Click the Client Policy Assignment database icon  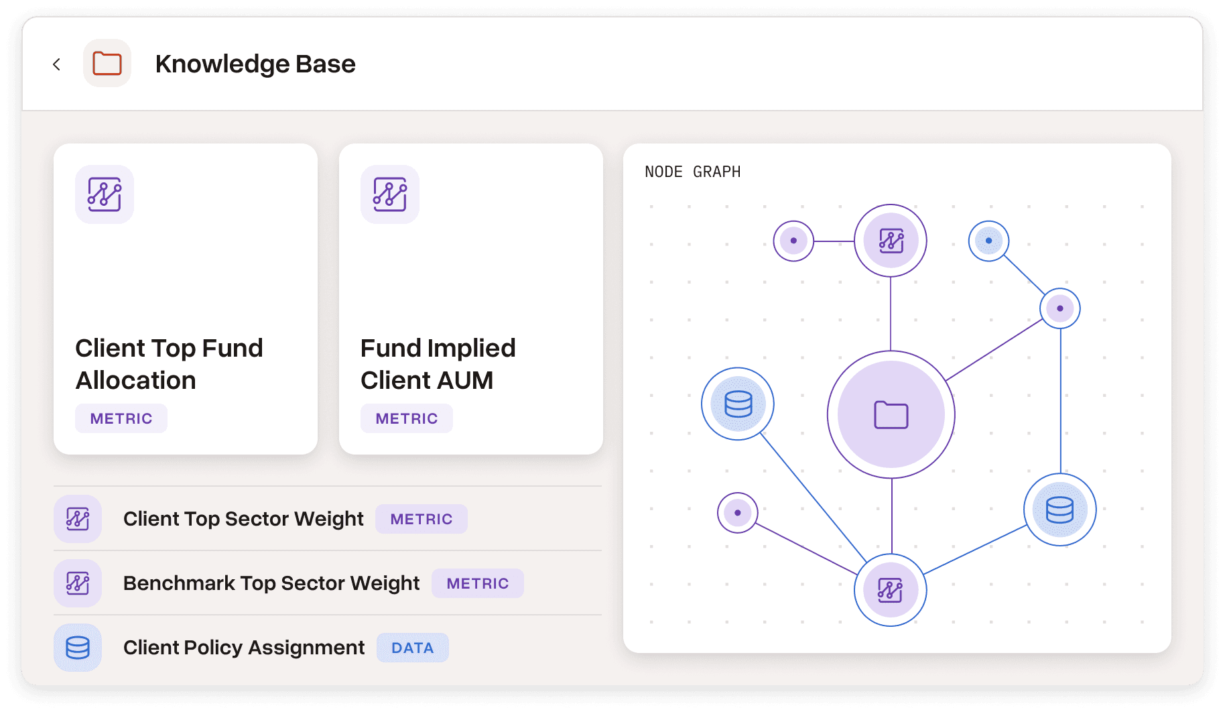pos(78,648)
